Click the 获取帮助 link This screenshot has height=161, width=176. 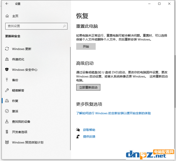89,130
